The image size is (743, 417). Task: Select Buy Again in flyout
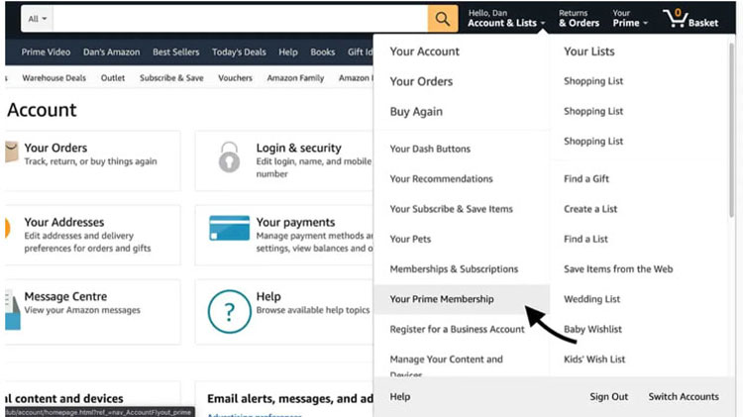click(416, 112)
